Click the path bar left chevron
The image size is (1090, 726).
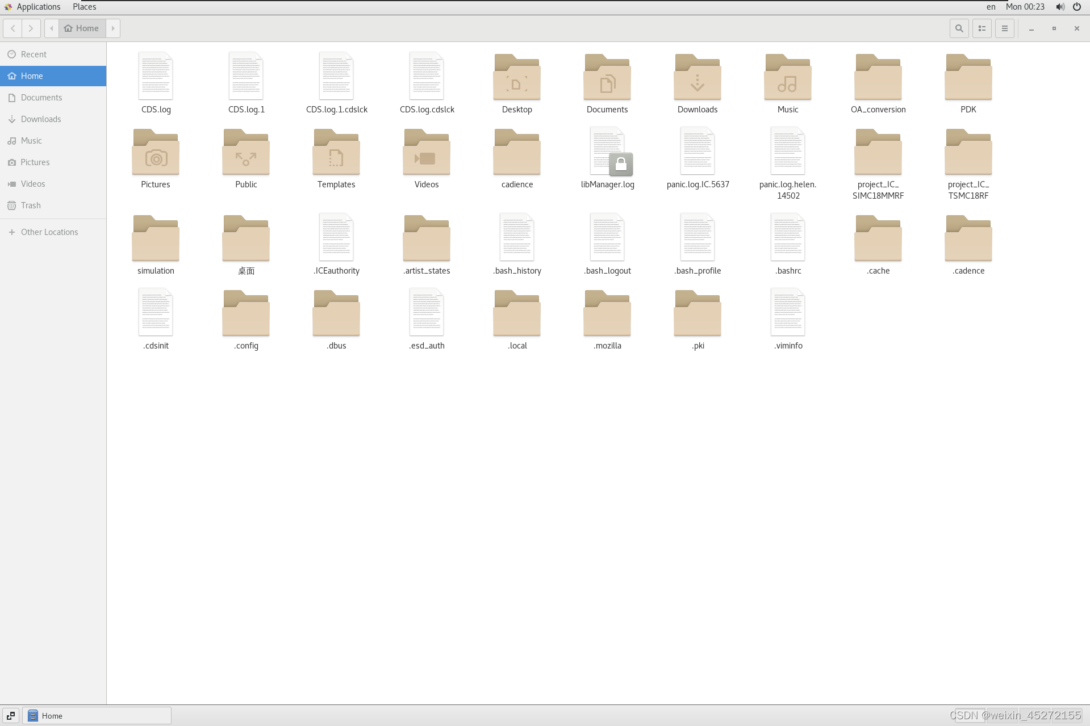tap(52, 28)
